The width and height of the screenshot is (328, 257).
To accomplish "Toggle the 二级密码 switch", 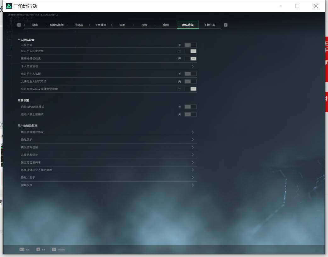I will [x=190, y=45].
